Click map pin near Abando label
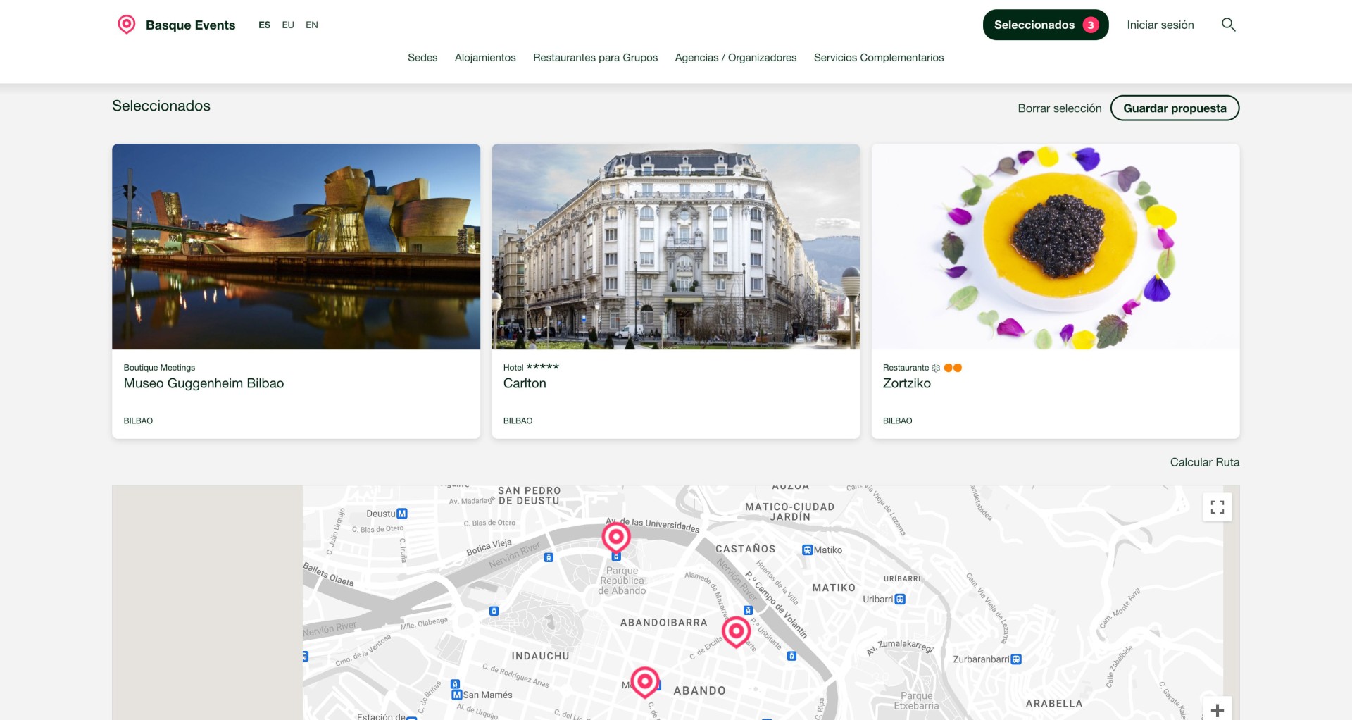The image size is (1352, 720). coord(644,682)
